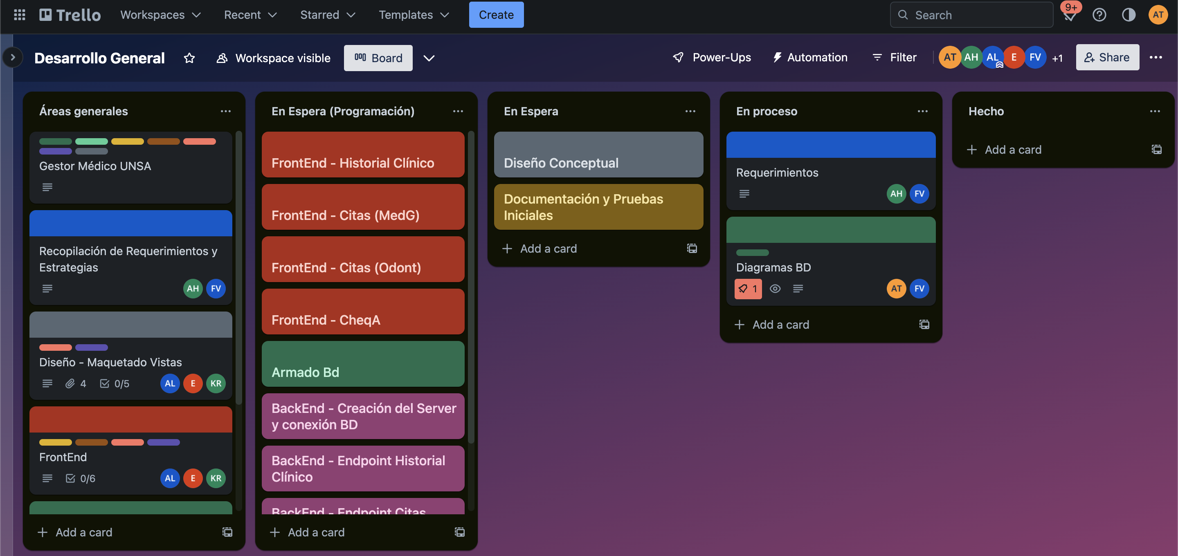Open the Automation menu
The image size is (1178, 556).
click(810, 58)
